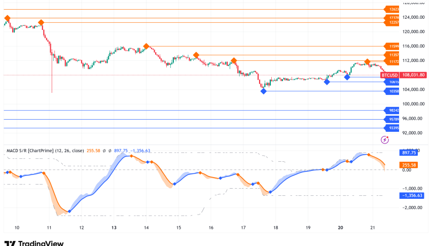Click the purple lightning bolt icon
432x246 pixels.
385,139
